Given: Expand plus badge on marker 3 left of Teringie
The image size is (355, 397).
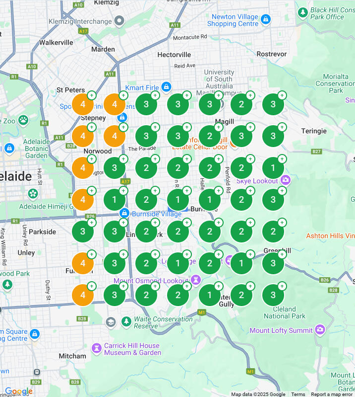Looking at the screenshot, I should point(282,127).
